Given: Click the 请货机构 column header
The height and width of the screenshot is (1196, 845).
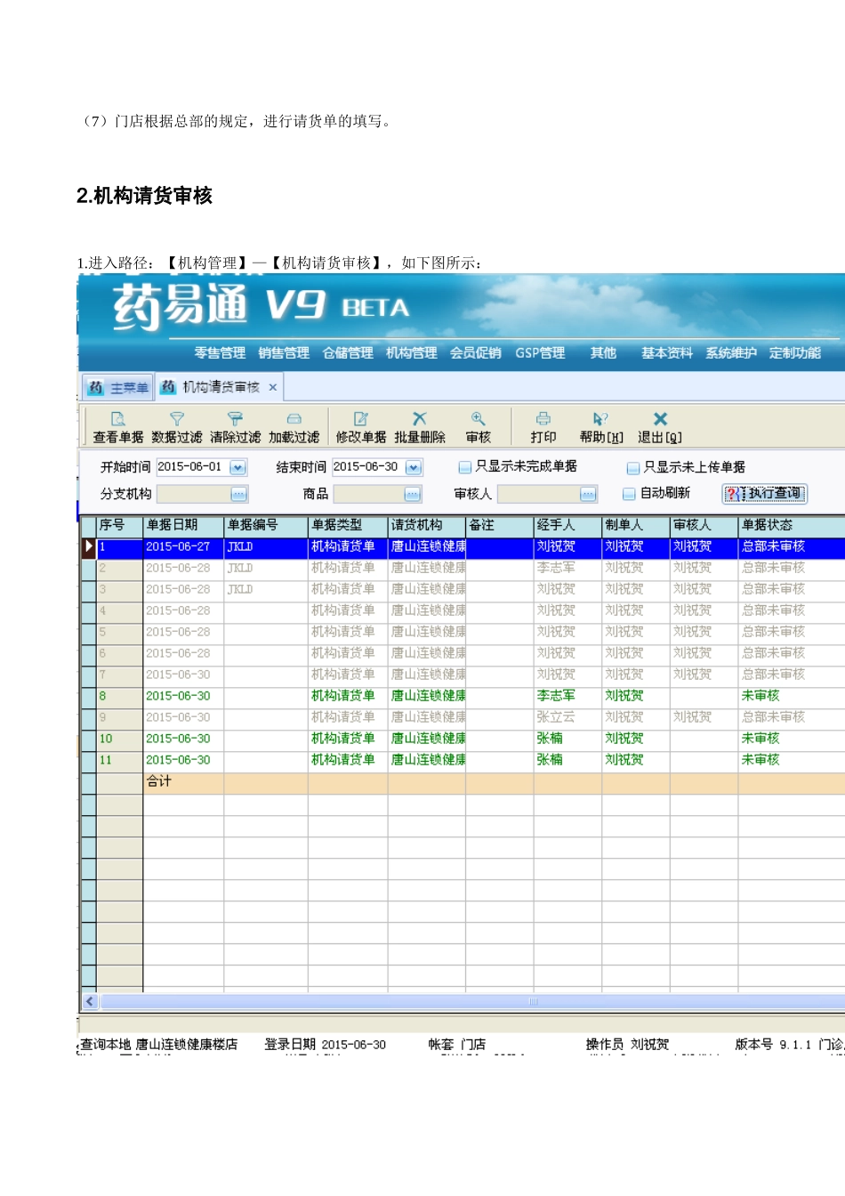Looking at the screenshot, I should tap(427, 525).
